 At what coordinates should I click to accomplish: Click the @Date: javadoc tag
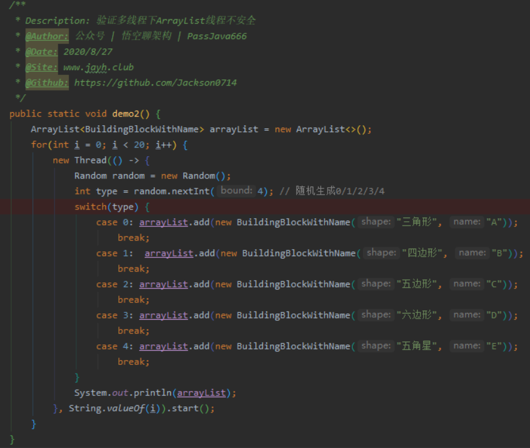pyautogui.click(x=41, y=52)
